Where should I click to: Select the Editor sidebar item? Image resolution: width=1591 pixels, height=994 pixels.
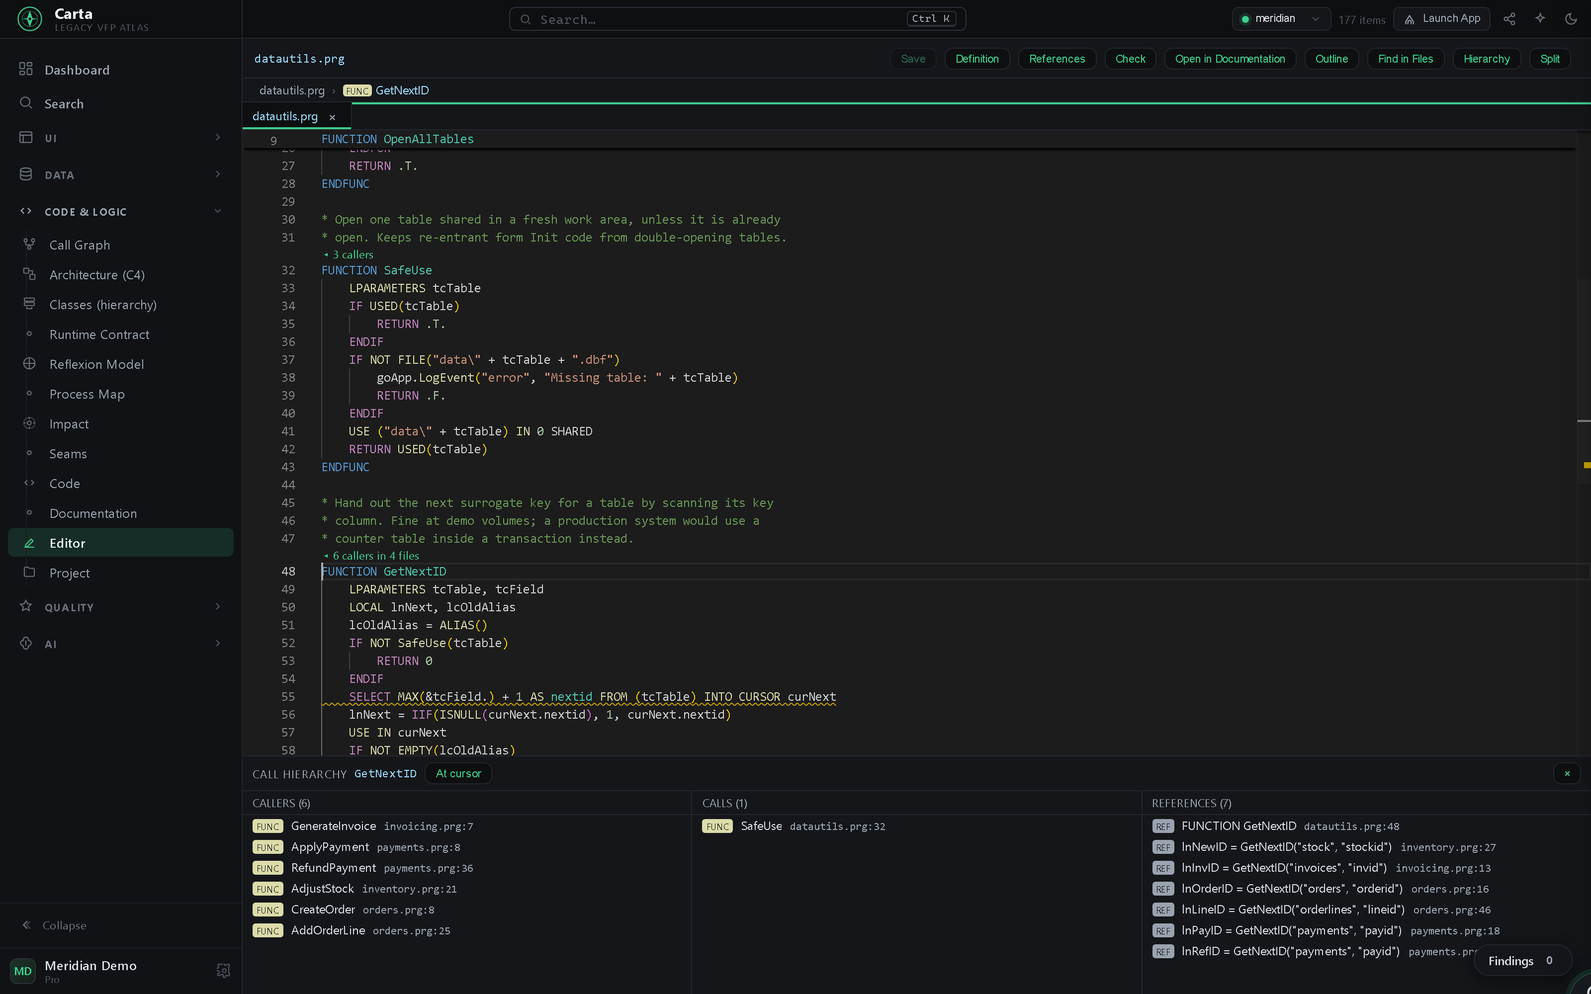pos(121,543)
